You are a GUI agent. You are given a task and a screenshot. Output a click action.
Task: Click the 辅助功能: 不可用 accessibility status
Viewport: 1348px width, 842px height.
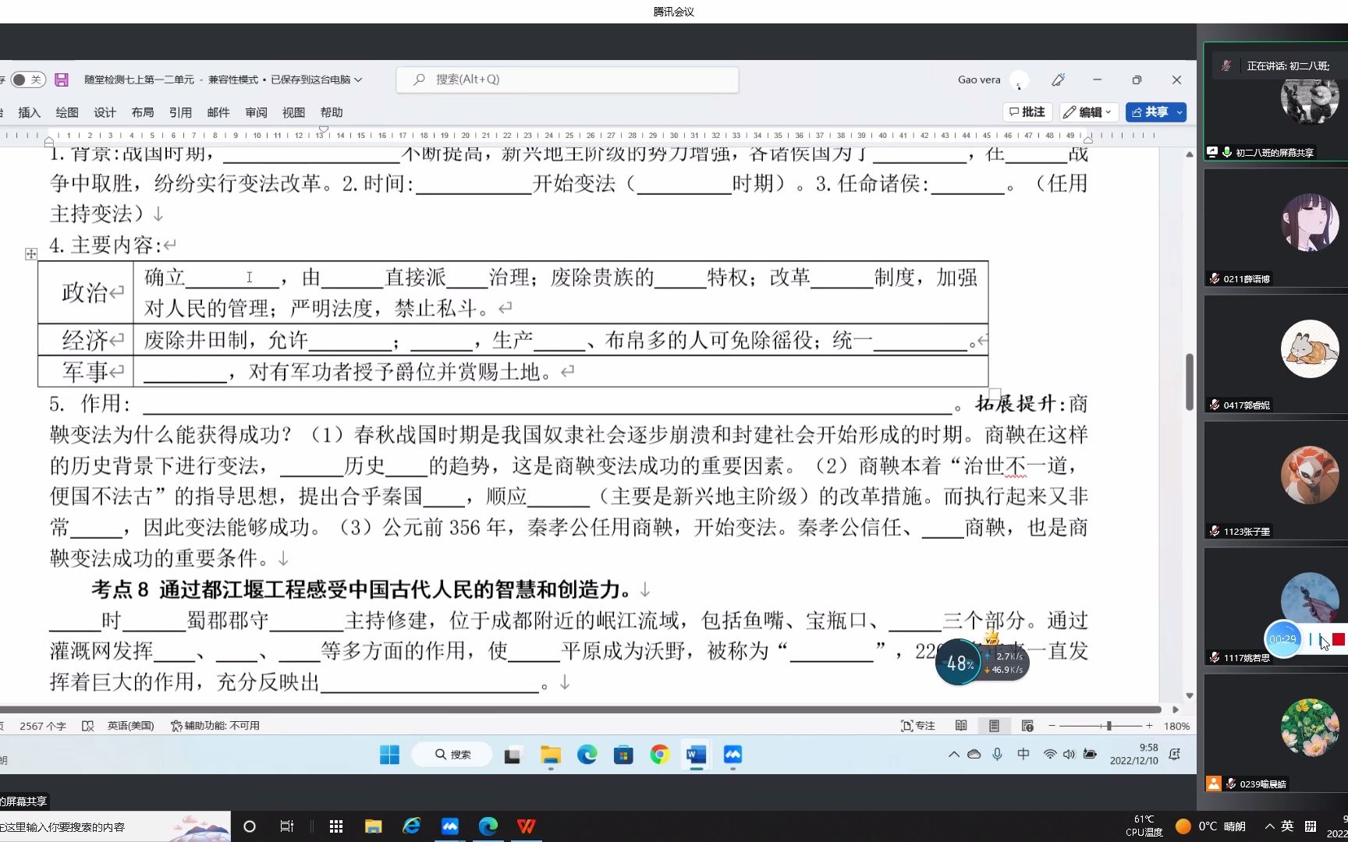click(215, 726)
